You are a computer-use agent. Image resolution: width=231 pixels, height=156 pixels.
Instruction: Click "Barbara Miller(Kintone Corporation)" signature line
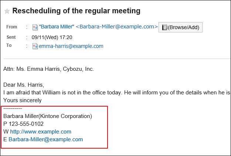point(48,116)
